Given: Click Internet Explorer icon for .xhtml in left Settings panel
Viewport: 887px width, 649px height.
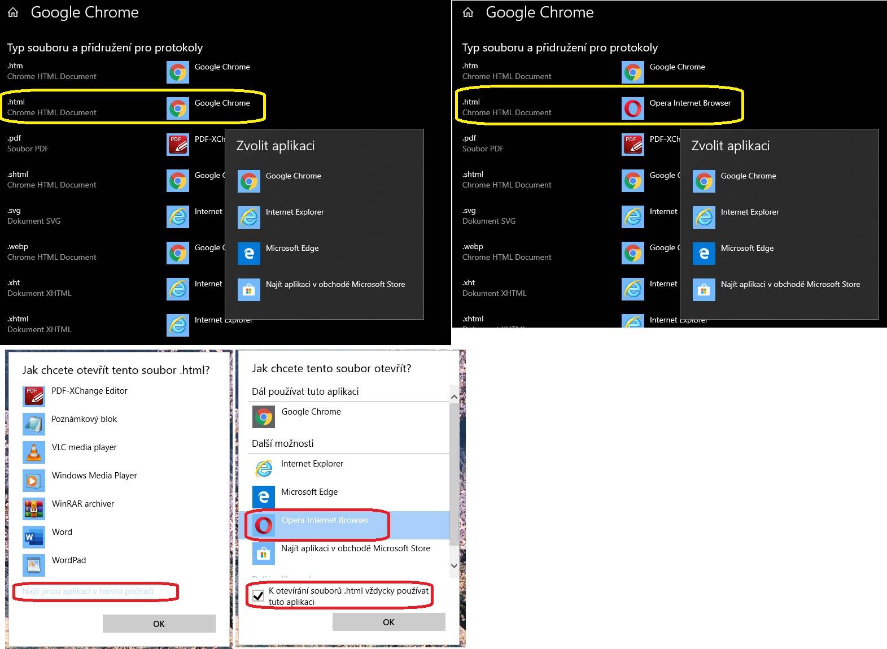Looking at the screenshot, I should 178,325.
